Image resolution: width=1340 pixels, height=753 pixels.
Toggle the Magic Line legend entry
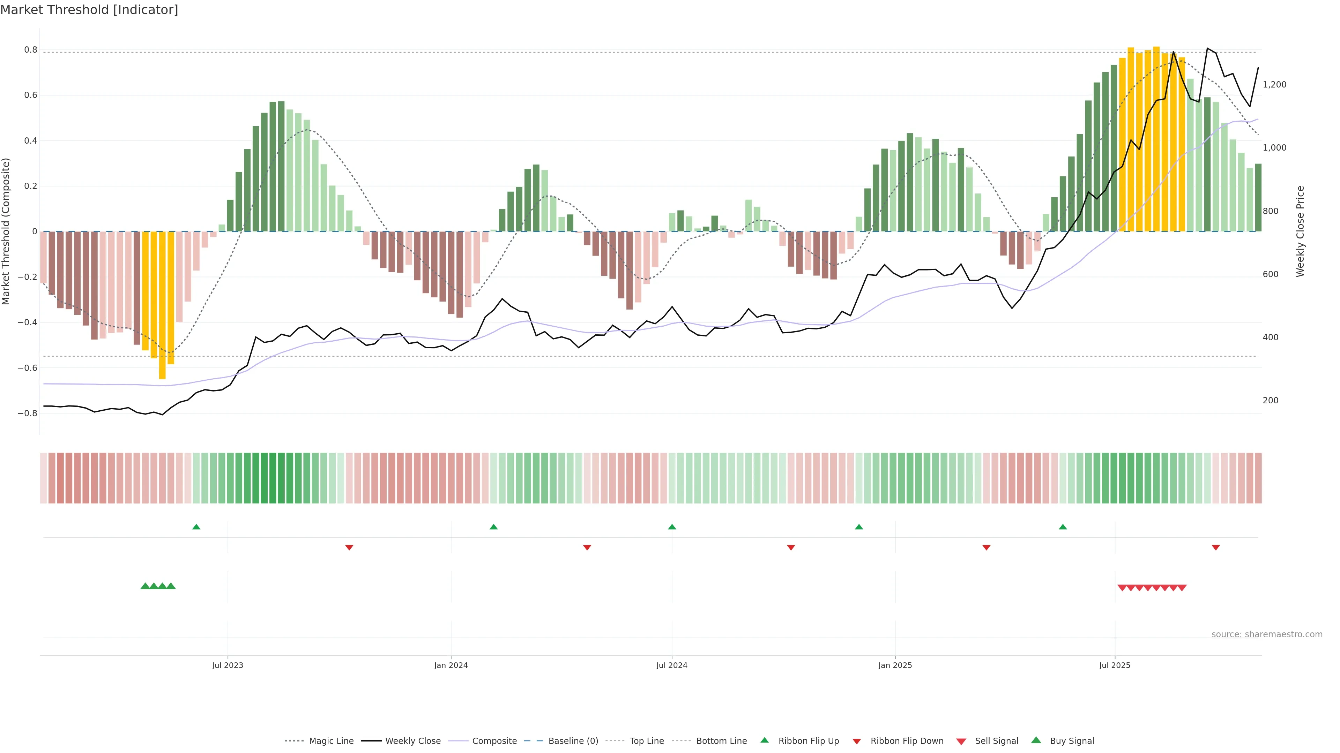pos(331,741)
